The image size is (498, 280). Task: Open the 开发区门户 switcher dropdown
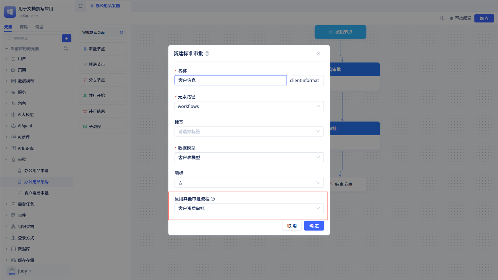[28, 16]
